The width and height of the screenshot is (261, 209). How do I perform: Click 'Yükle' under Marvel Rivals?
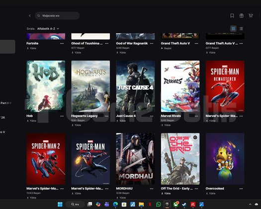click(x=166, y=125)
